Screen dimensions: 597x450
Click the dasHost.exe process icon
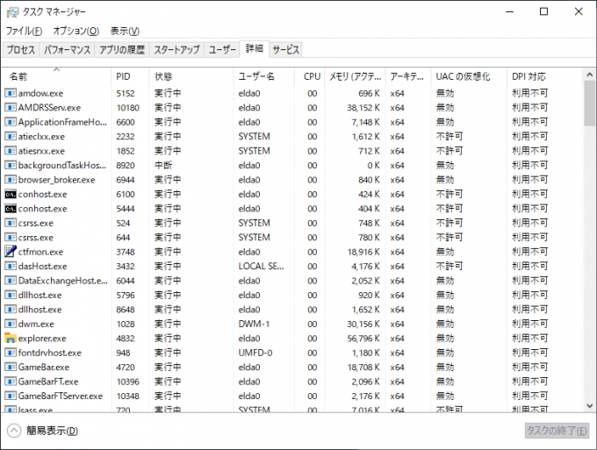(11, 267)
